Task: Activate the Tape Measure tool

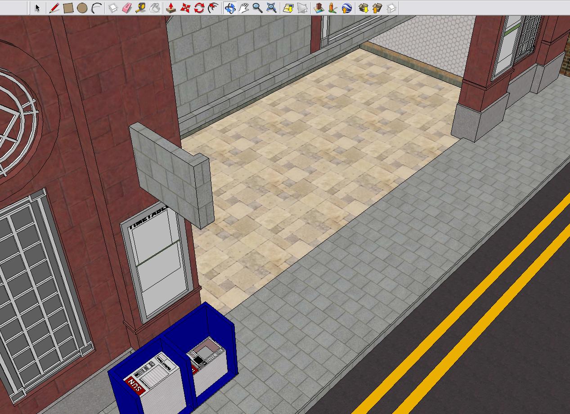Action: [x=140, y=8]
